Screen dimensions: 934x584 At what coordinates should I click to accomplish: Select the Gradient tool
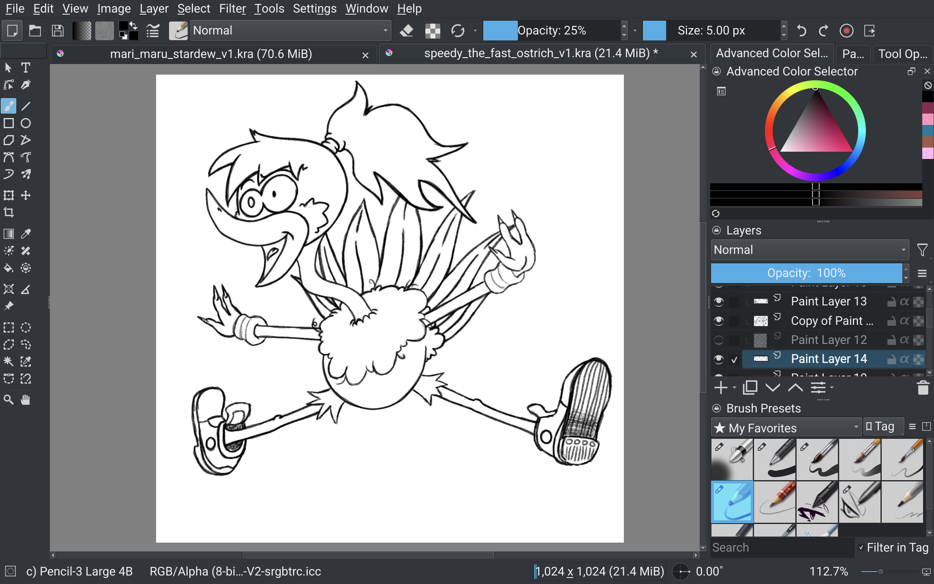tap(9, 234)
